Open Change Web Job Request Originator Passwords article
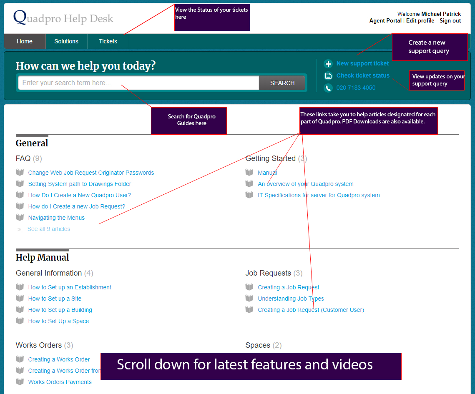This screenshot has height=394, width=475. pos(91,173)
